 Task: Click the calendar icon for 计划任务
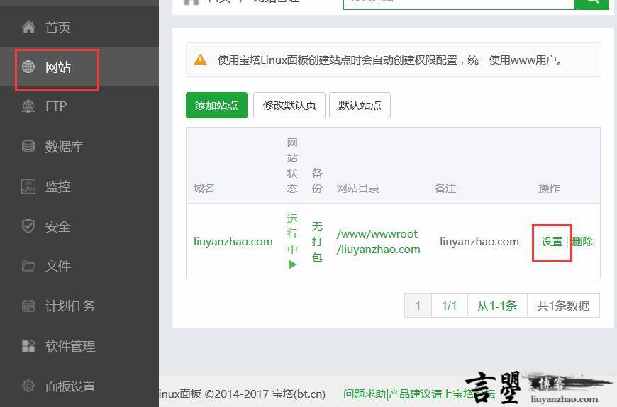pyautogui.click(x=28, y=306)
